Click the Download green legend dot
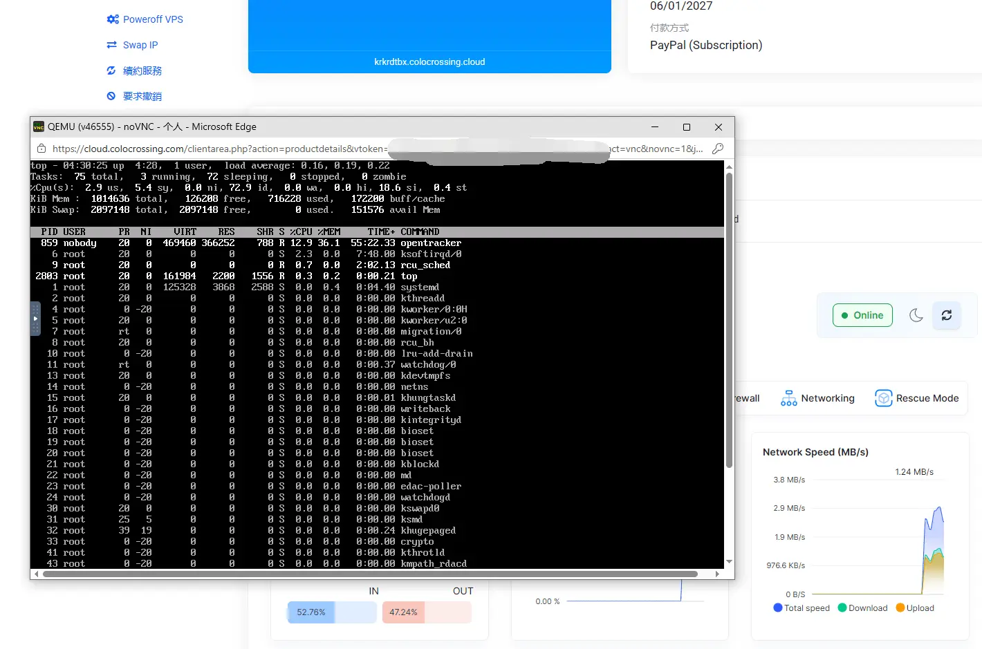The height and width of the screenshot is (649, 982). click(842, 608)
